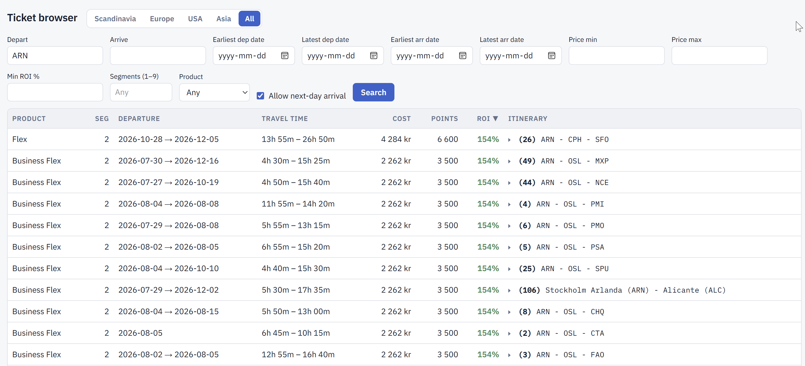Sort by the Cost column header
Screen dimensions: 805x366
[402, 118]
